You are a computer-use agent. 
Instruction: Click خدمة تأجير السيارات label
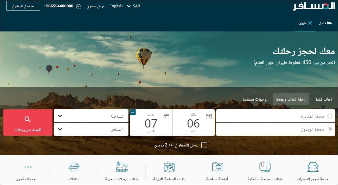click(x=312, y=179)
